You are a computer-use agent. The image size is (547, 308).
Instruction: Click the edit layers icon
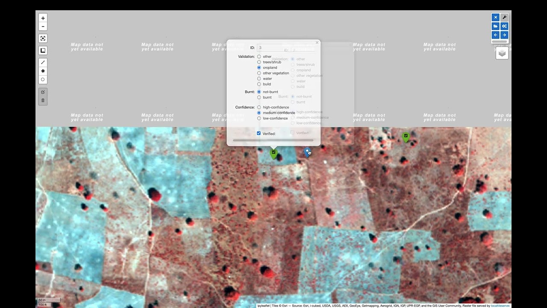click(43, 92)
